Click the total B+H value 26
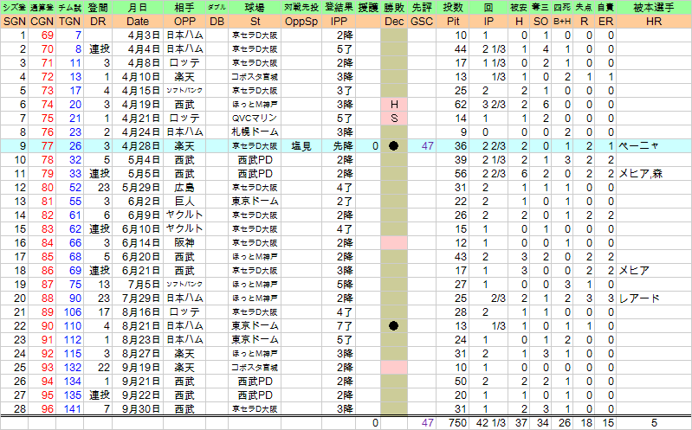Image resolution: width=692 pixels, height=430 pixels. pyautogui.click(x=565, y=423)
